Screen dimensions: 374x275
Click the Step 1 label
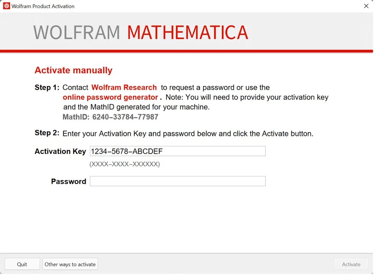47,87
